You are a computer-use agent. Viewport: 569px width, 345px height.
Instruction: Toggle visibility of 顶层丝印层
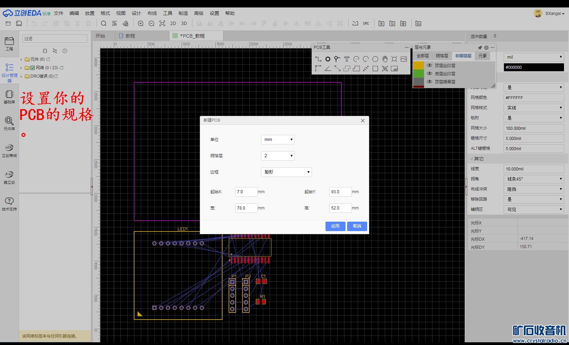[429, 65]
